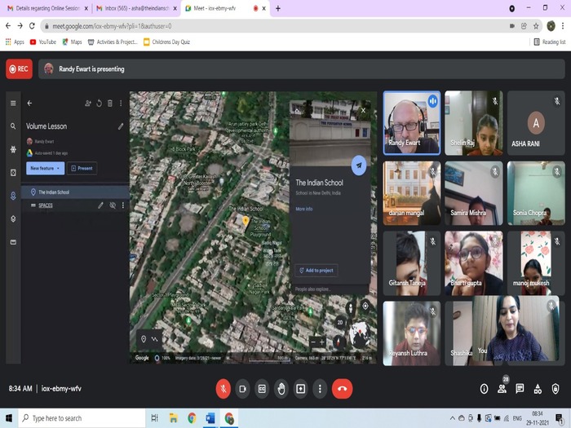Screen dimensions: 571x428
Task: Collapse info card with top chevron
Action: coord(297,110)
